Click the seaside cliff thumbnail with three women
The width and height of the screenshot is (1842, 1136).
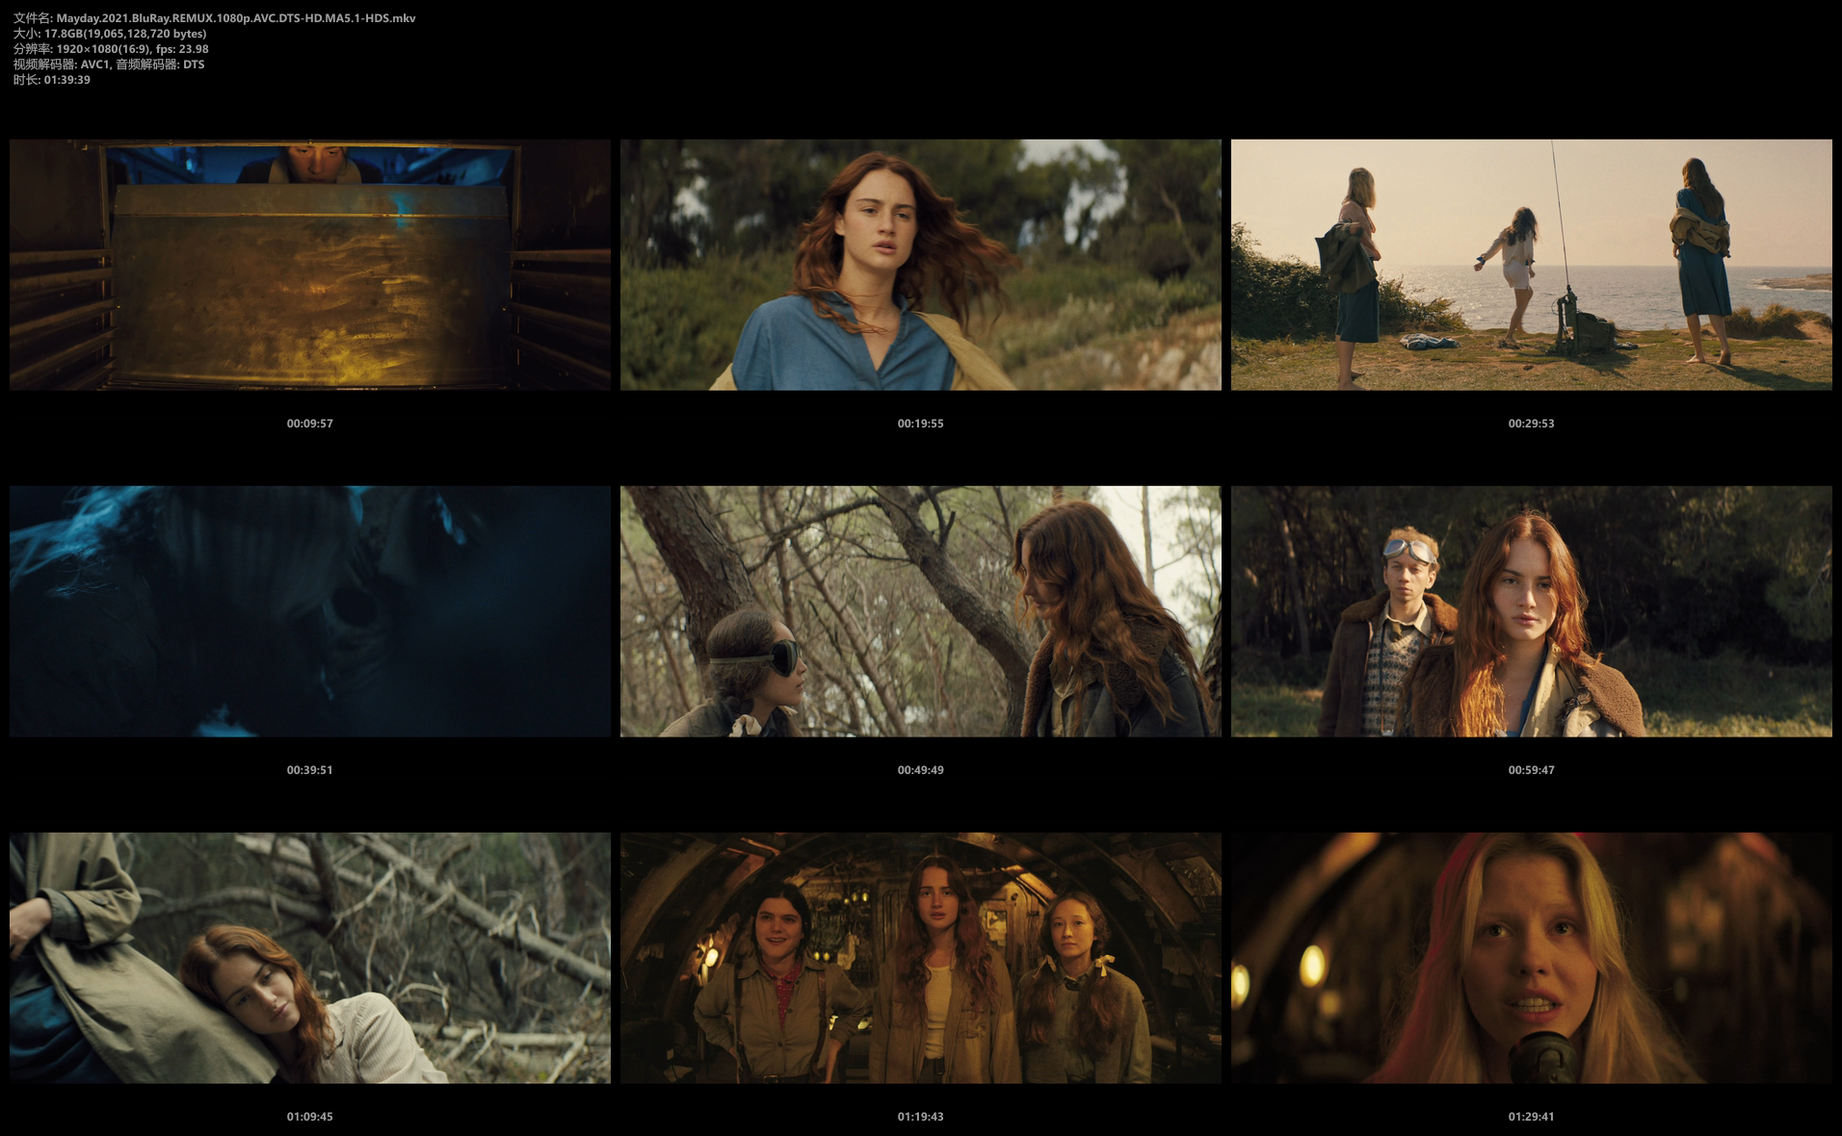(1531, 265)
